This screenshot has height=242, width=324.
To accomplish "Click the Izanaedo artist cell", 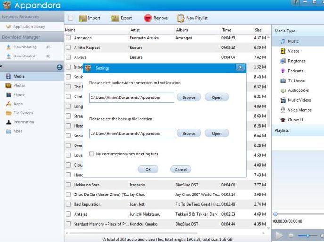I will (x=137, y=185).
